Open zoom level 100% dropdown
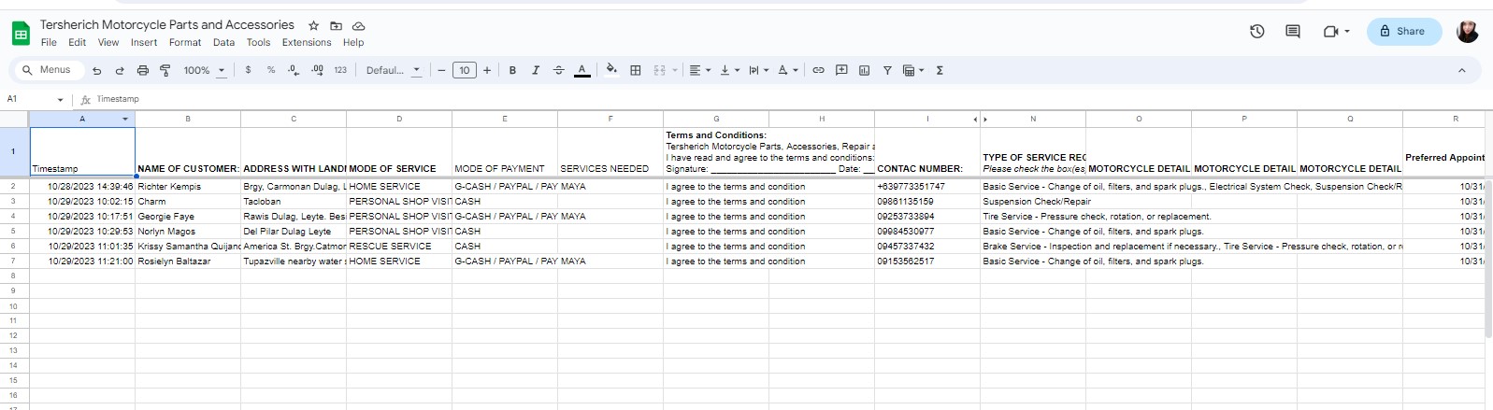Screen dimensions: 1493x410 tap(205, 70)
